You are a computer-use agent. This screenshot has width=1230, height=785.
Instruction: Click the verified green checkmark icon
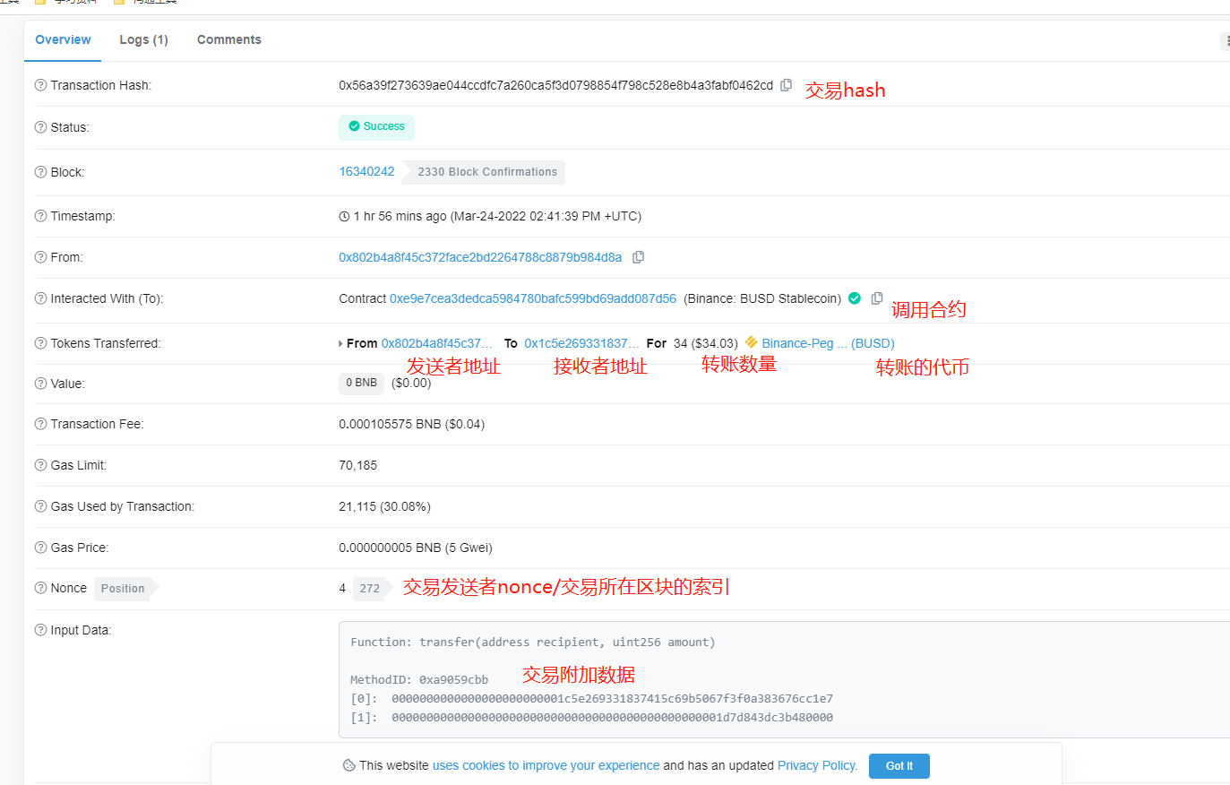(x=855, y=298)
